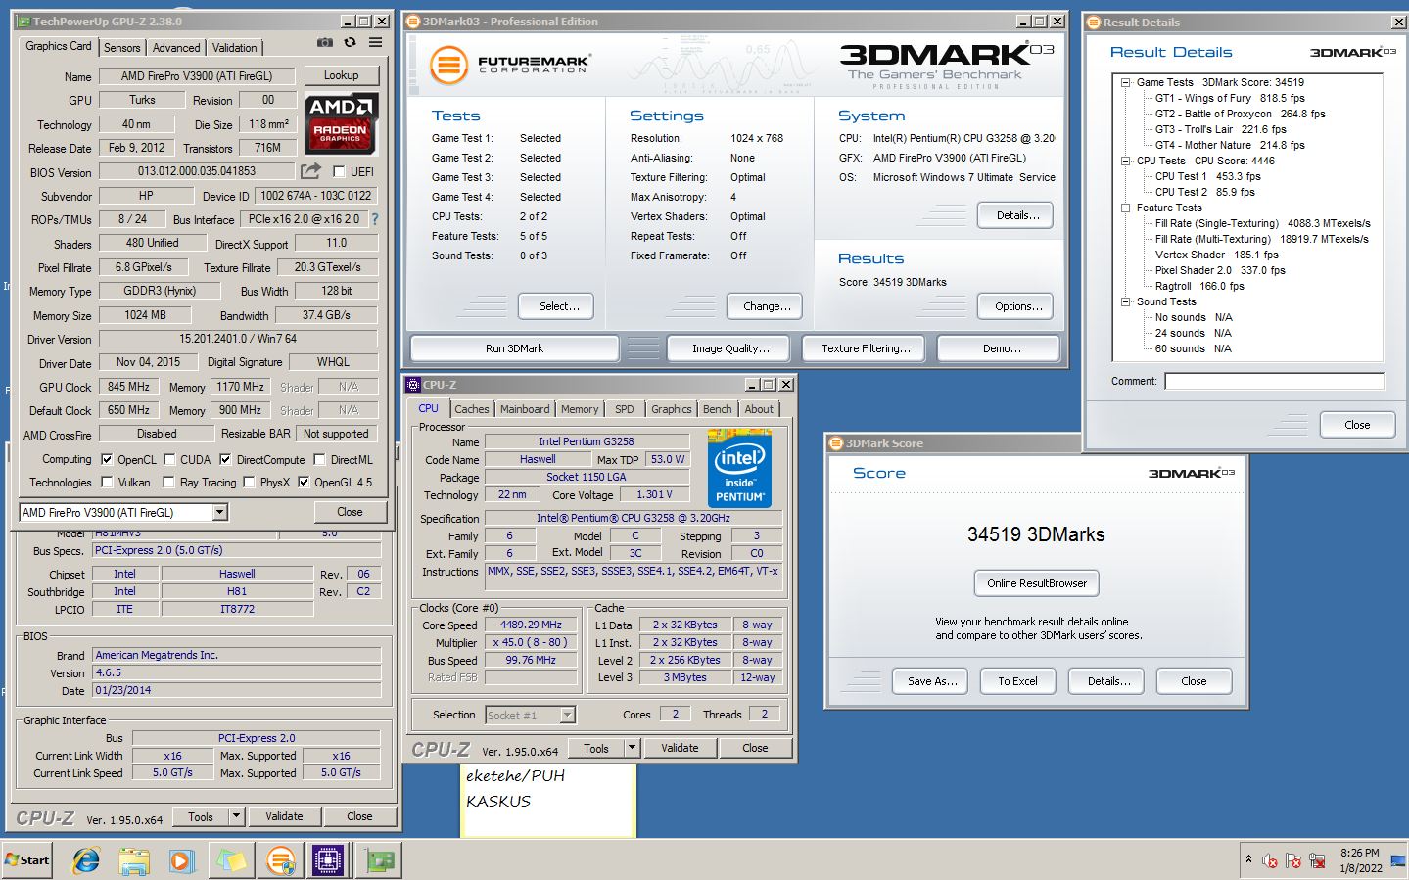Select Pixel Shader 2.0 result row
This screenshot has height=880, width=1409.
(1220, 270)
